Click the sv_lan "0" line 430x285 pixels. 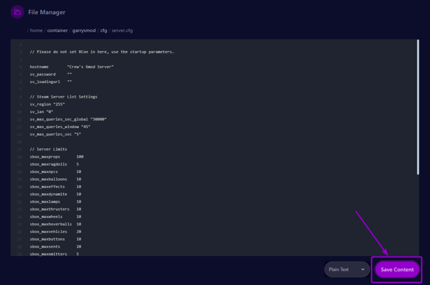[42, 112]
